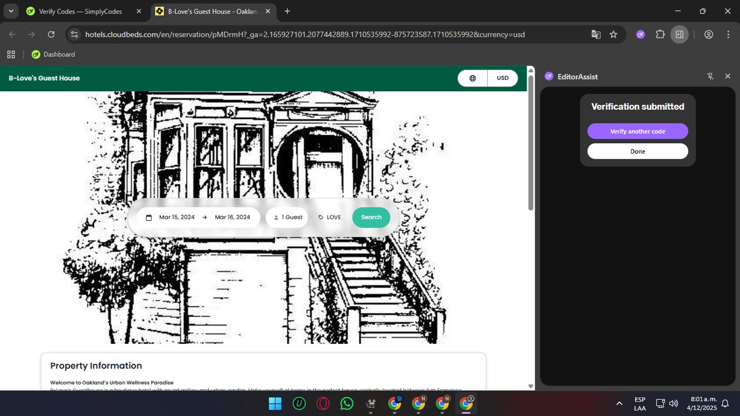Open the volume control in system tray

[673, 404]
